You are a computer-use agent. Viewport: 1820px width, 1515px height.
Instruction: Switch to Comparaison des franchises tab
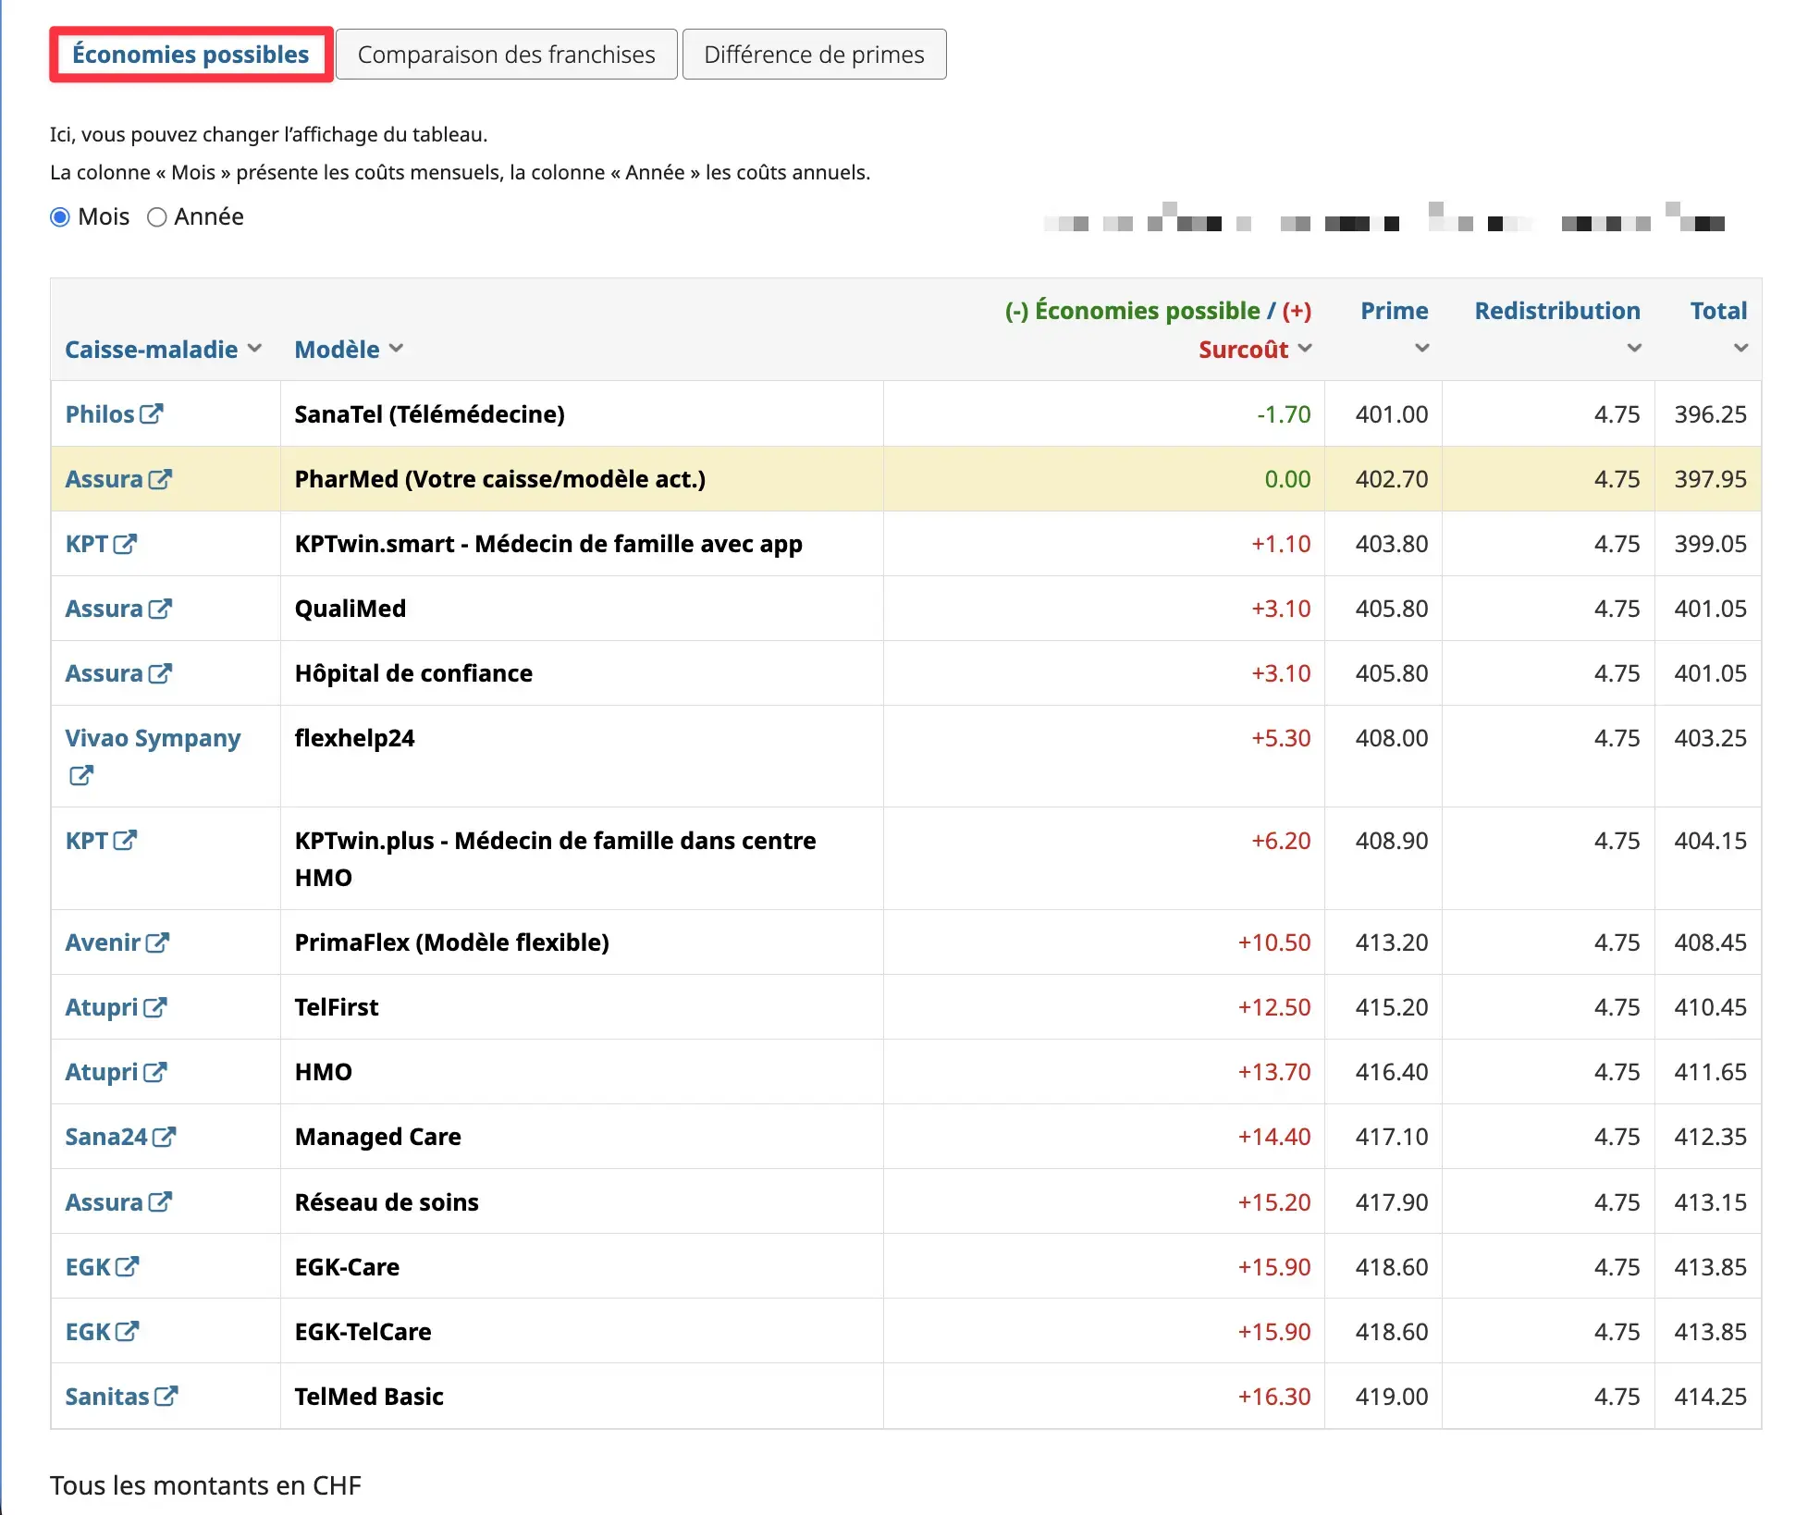tap(507, 55)
